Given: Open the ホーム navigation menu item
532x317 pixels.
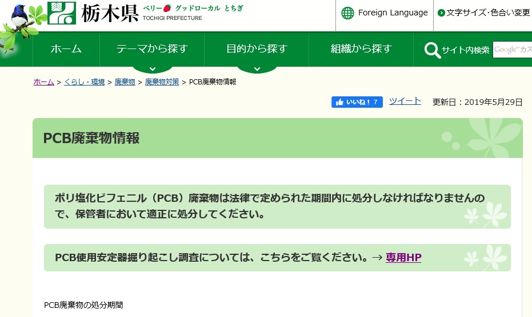Looking at the screenshot, I should click(x=66, y=49).
